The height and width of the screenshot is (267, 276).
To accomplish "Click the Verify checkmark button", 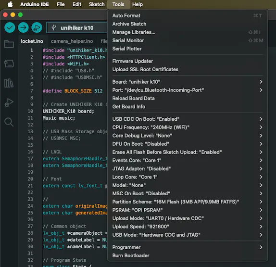I will (10, 27).
